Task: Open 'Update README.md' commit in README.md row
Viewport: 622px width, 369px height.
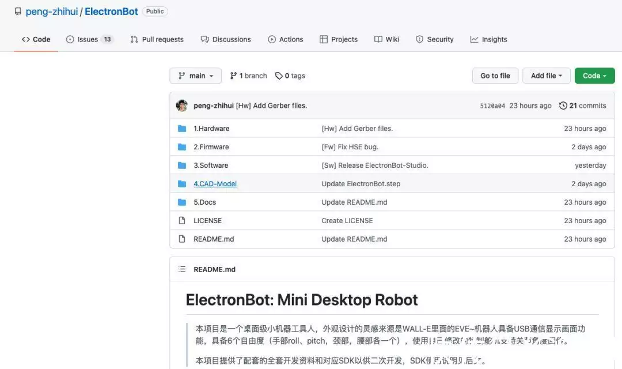Action: pyautogui.click(x=354, y=239)
